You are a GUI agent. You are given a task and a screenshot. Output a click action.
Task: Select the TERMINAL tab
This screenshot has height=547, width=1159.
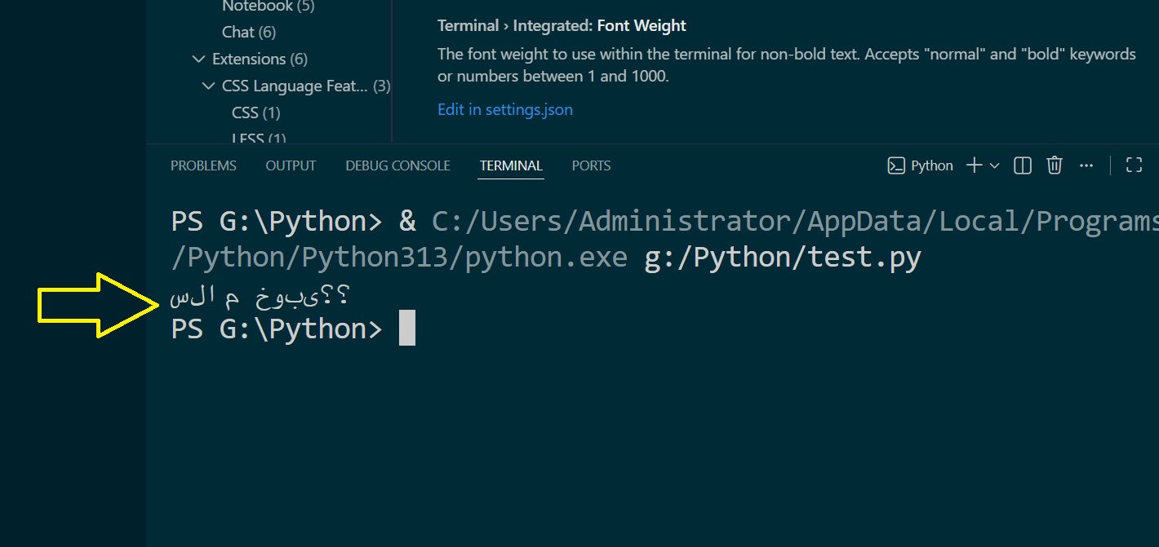[x=511, y=165]
